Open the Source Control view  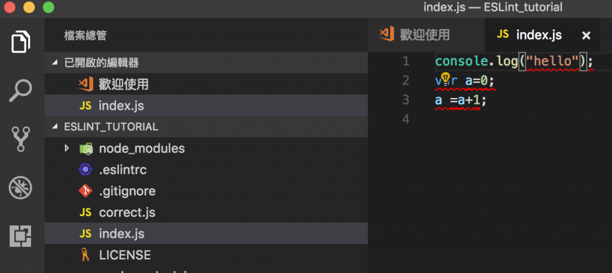click(x=20, y=139)
